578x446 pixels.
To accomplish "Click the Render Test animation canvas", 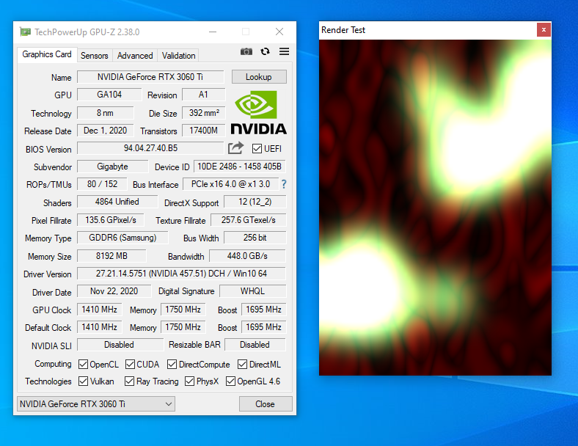I will tap(436, 208).
